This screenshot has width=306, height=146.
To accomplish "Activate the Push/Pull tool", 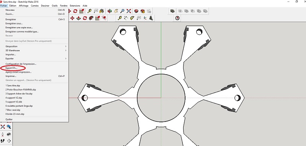I will (78, 18).
